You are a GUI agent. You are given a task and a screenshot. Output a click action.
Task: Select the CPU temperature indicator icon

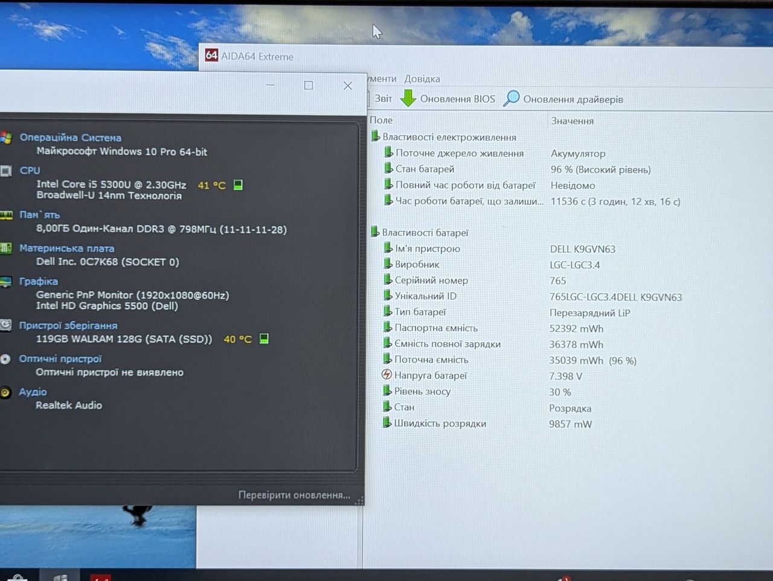pos(238,185)
